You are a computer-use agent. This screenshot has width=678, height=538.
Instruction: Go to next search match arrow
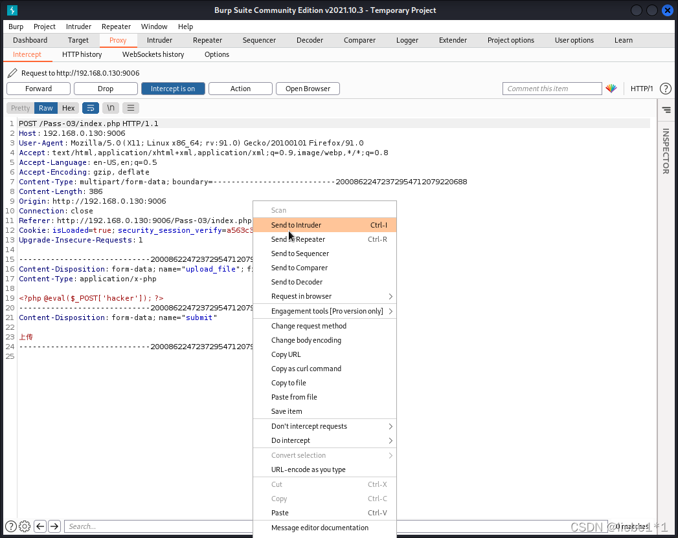[x=54, y=526]
